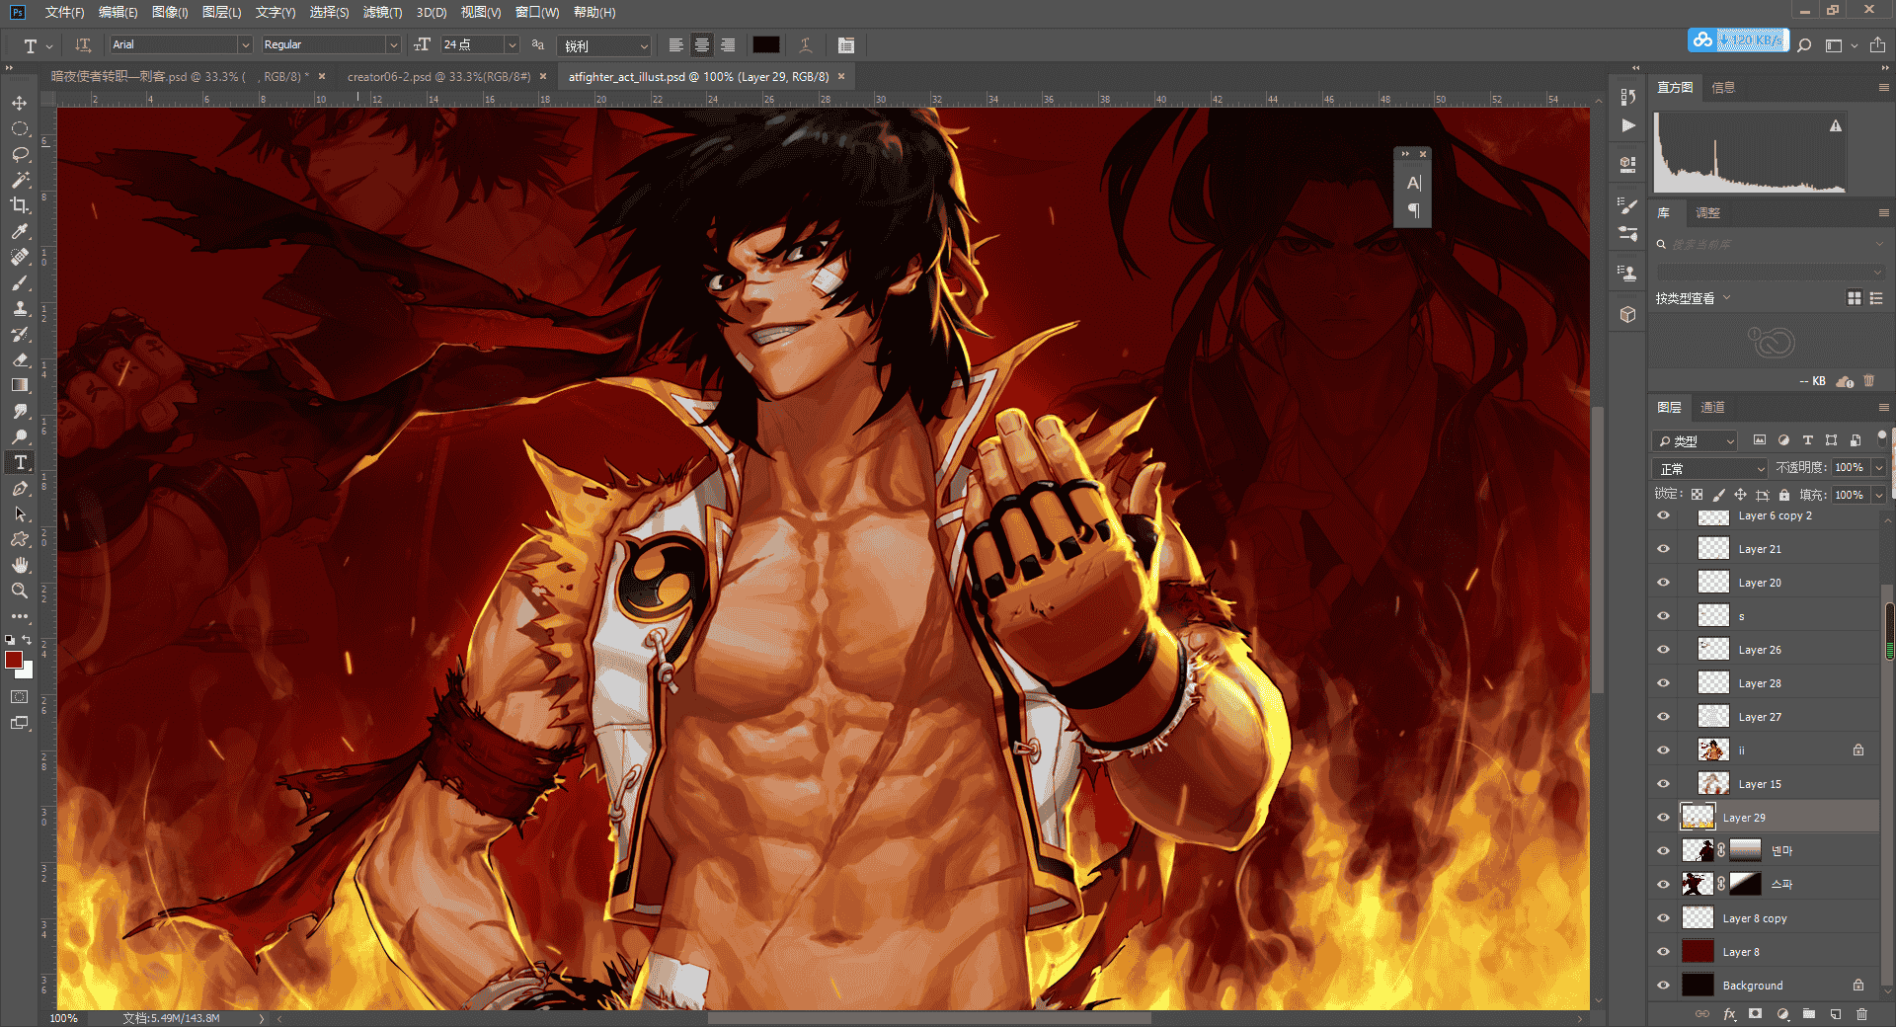Select the Magic Wand tool
This screenshot has width=1896, height=1027.
tap(19, 180)
